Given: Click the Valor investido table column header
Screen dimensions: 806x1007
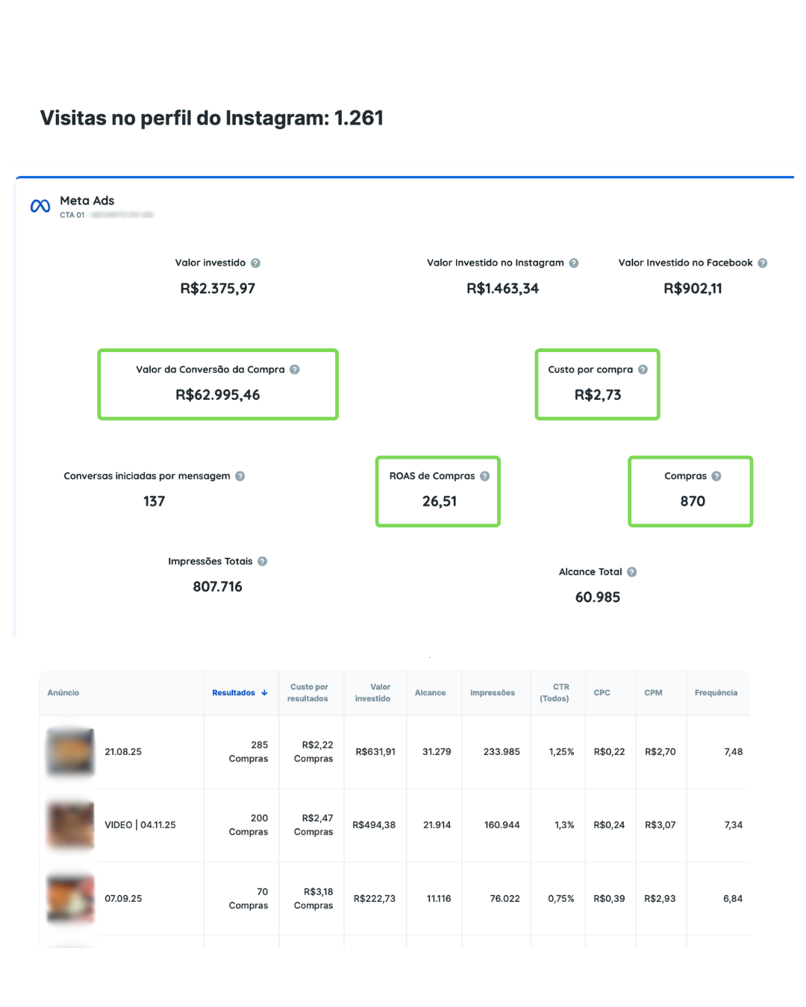Looking at the screenshot, I should point(373,693).
